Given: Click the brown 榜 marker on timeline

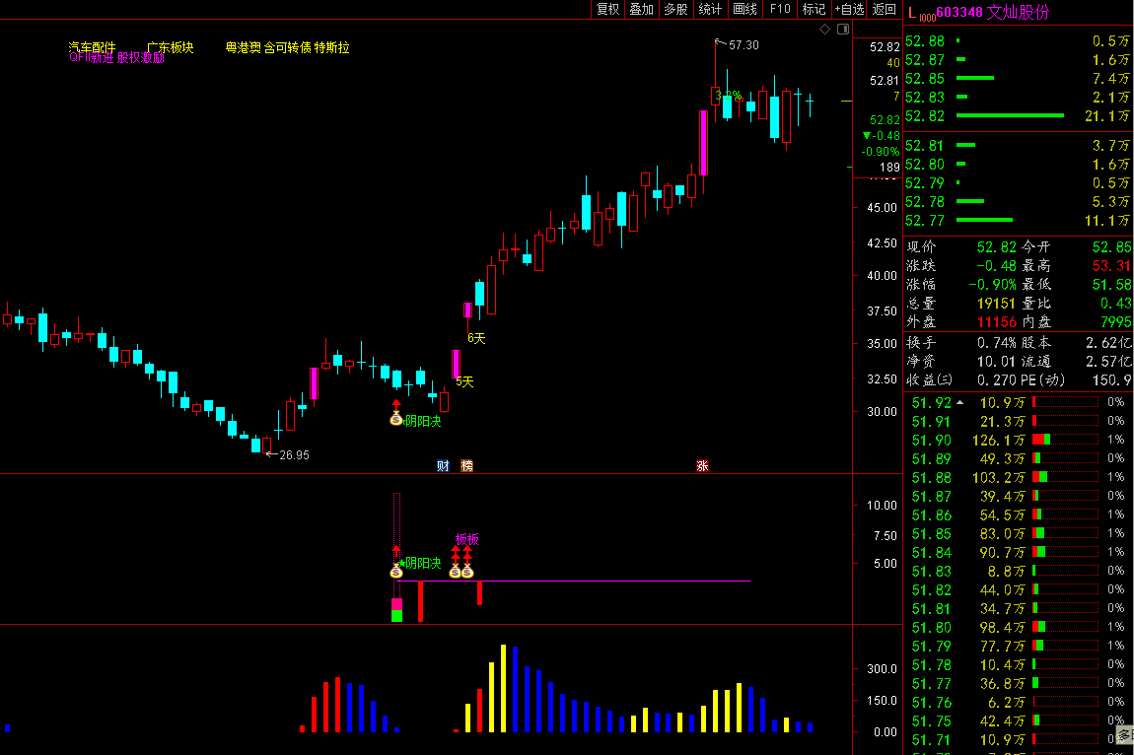Looking at the screenshot, I should (467, 465).
